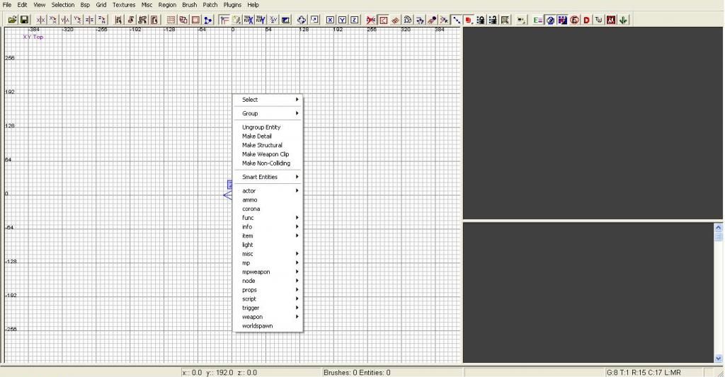This screenshot has width=725, height=377.
Task: Open the Brush menu
Action: click(x=190, y=5)
